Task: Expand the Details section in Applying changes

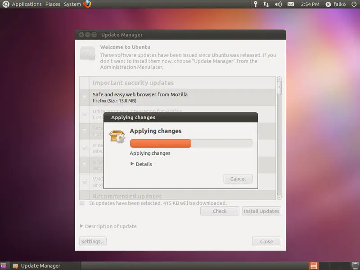Action: [141, 164]
